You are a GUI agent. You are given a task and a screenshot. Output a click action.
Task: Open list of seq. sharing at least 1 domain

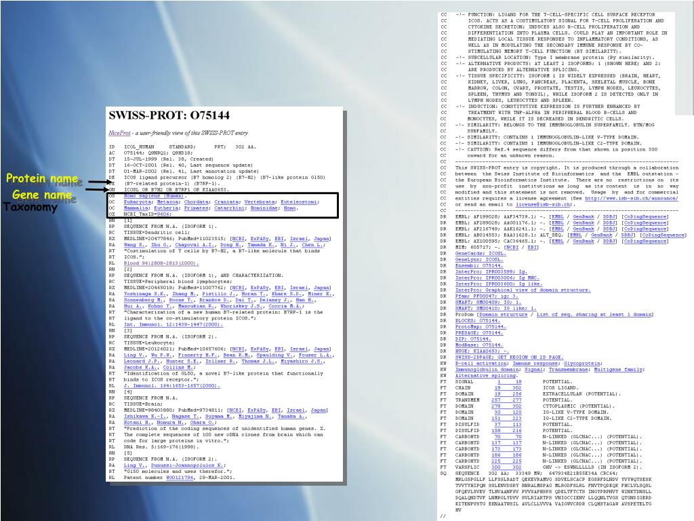pyautogui.click(x=594, y=315)
